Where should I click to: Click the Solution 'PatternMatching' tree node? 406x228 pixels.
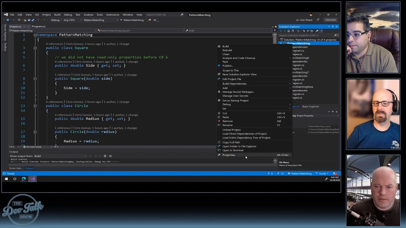310,40
